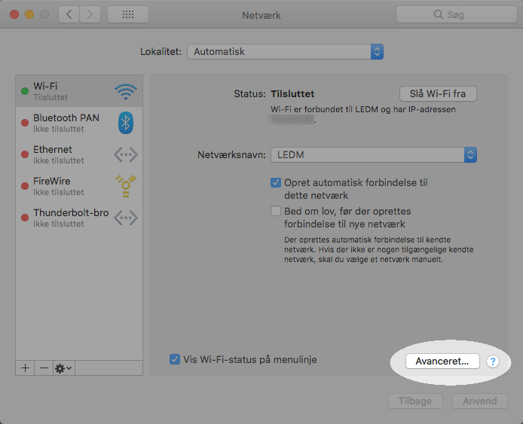Viewport: 523px width, 424px height.
Task: Select the Bluetooth PAN service
Action: point(79,123)
